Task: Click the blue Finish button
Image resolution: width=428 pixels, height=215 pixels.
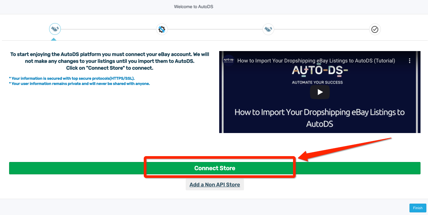Action: pyautogui.click(x=418, y=208)
